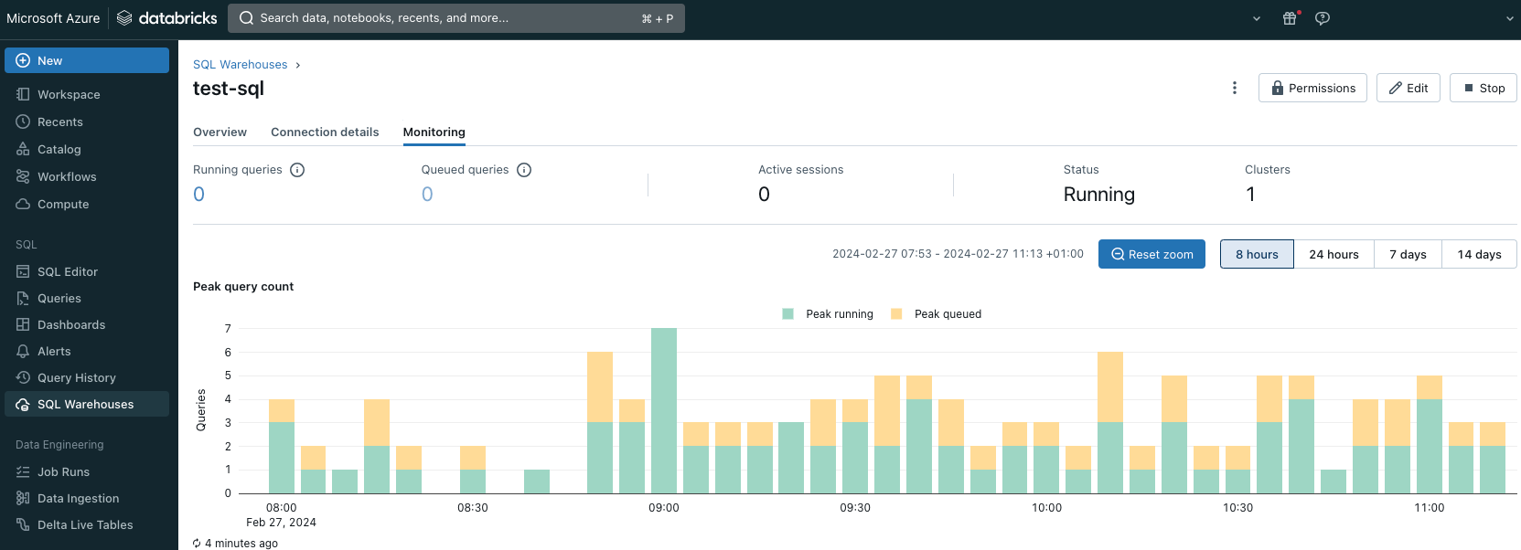Click the Workflows sidebar icon
The height and width of the screenshot is (550, 1521).
pyautogui.click(x=23, y=176)
